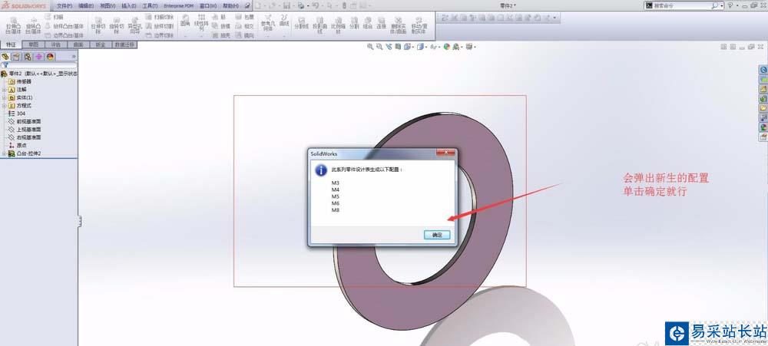Select the 线性阵列 linear pattern tool
Viewport: 768px width, 346px height.
click(x=201, y=22)
